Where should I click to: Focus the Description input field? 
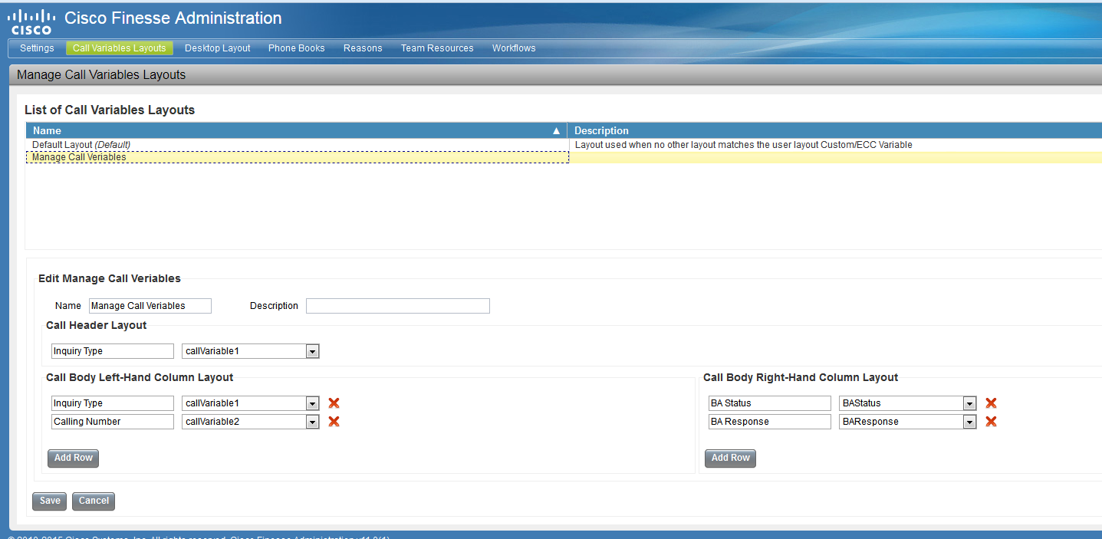[398, 306]
